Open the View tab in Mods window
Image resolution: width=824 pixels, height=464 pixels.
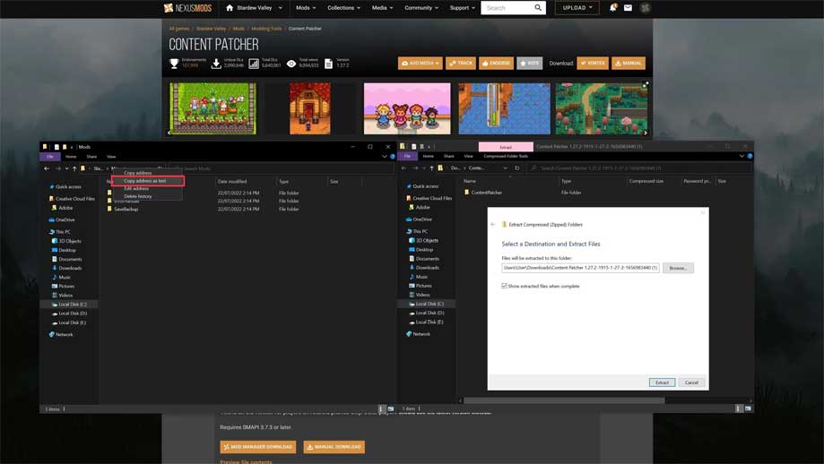[111, 157]
